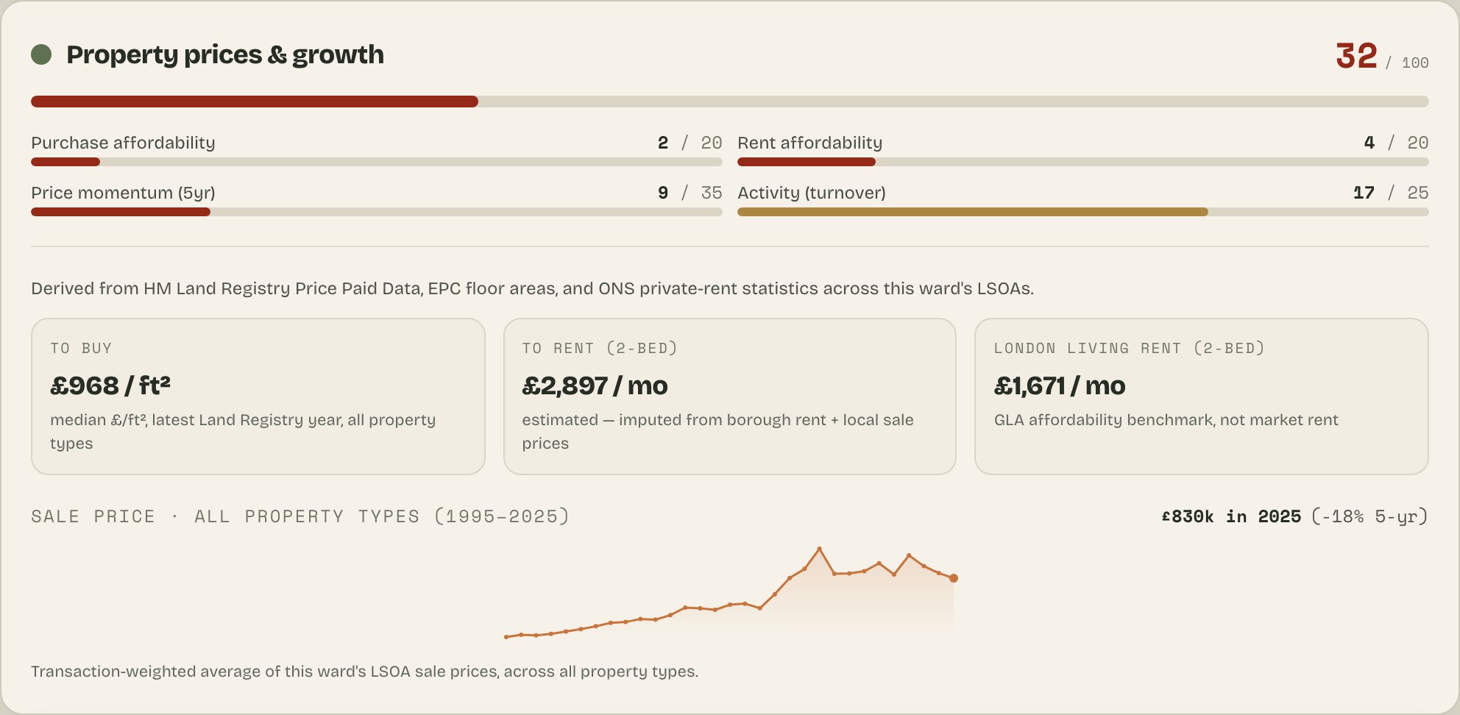Click the Price momentum 9 / 35 score
The height and width of the screenshot is (715, 1460).
[690, 193]
